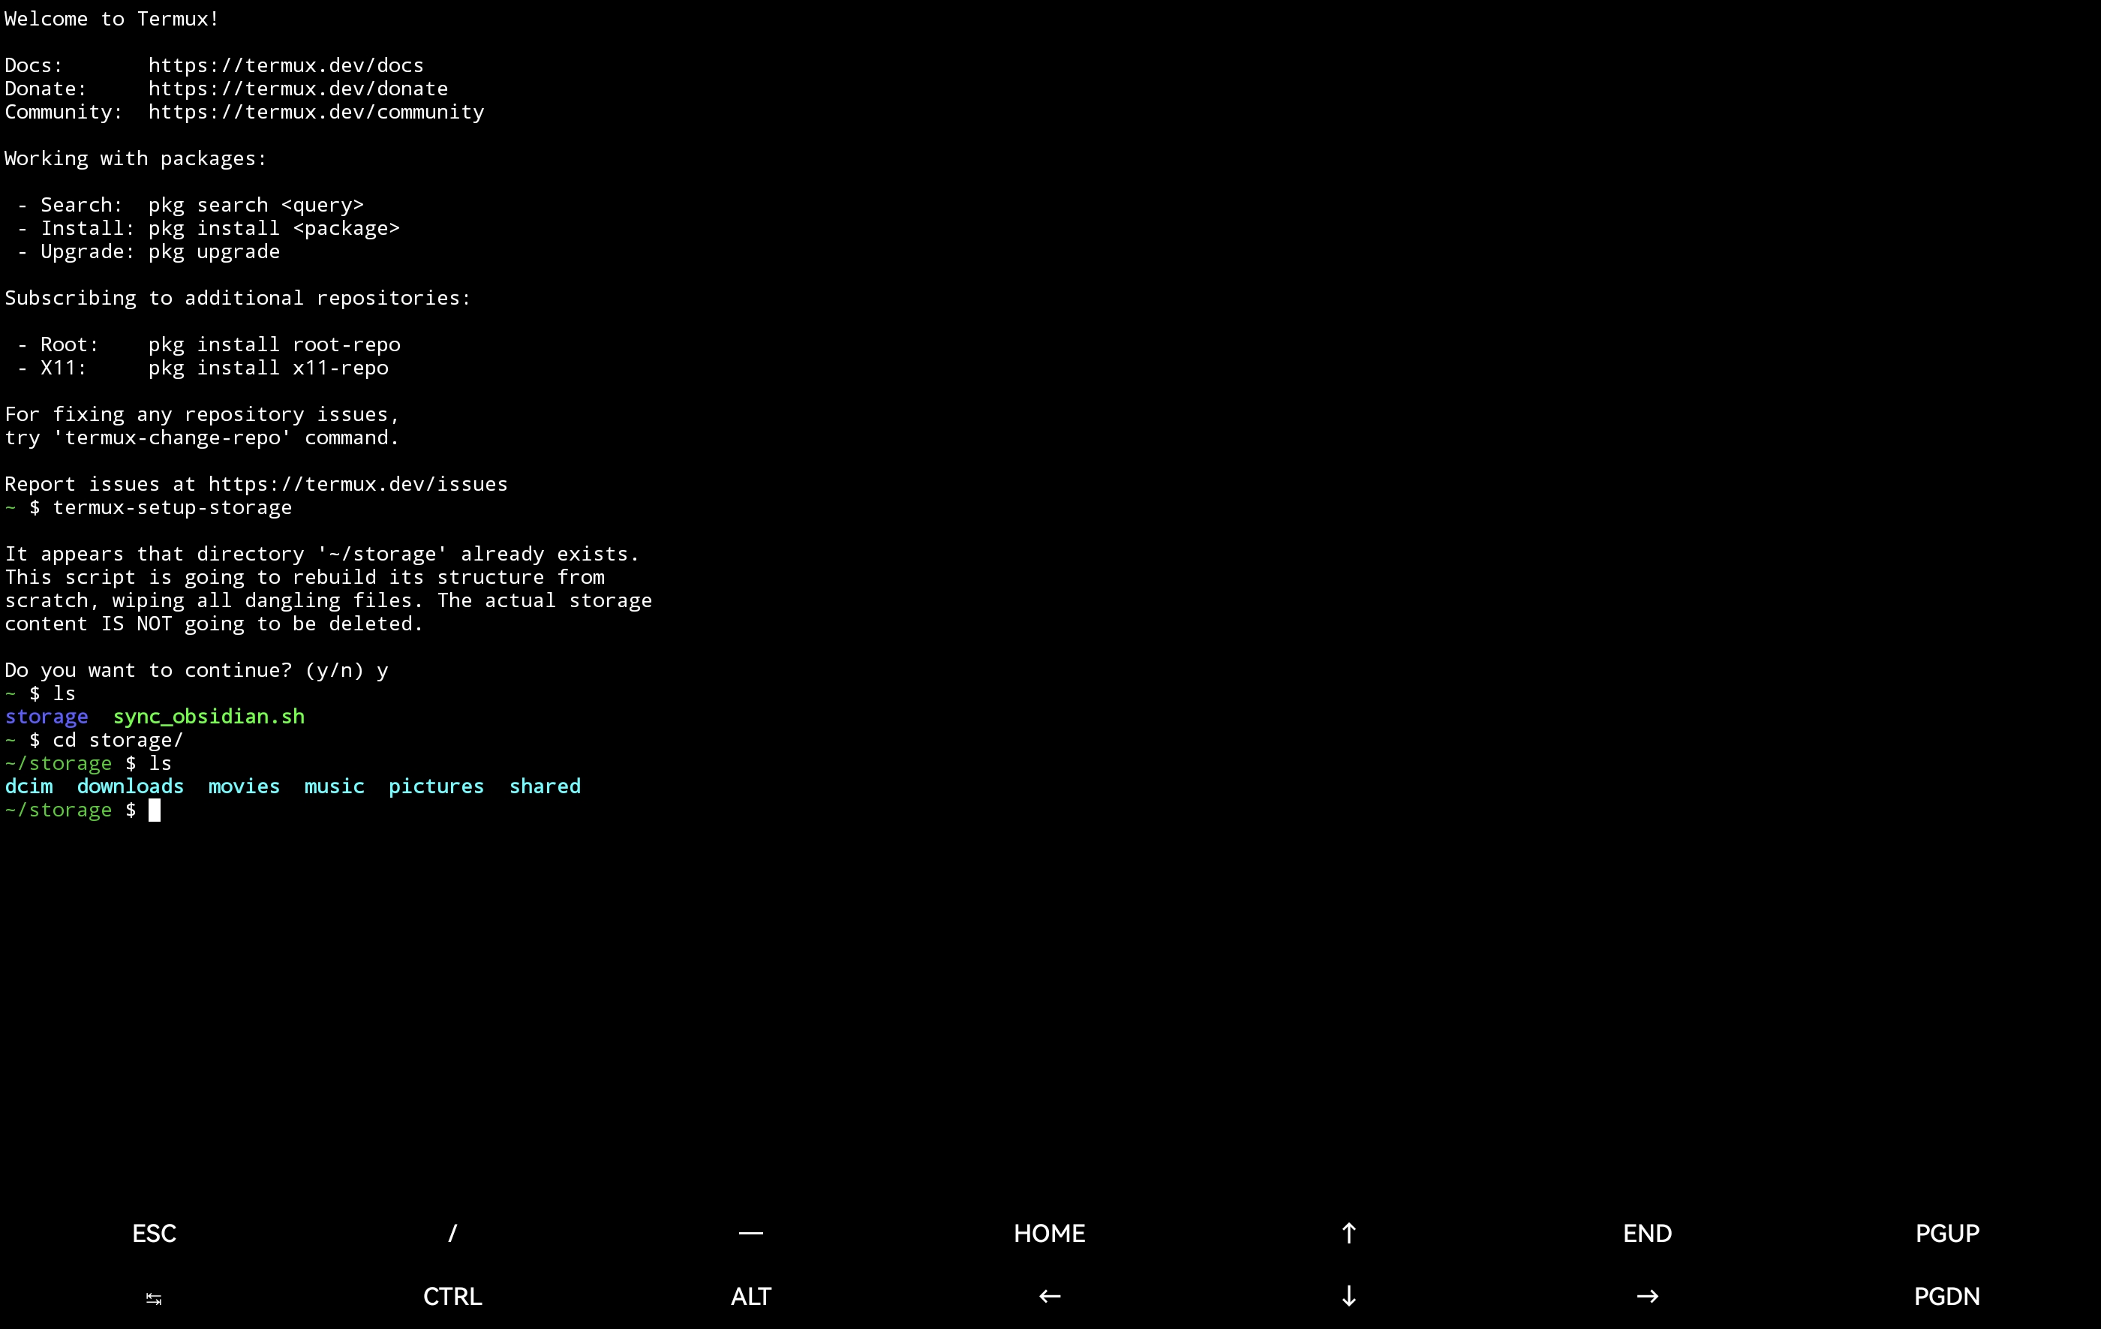Click the terminal cursor at the prompt
This screenshot has width=2101, height=1329.
pos(155,810)
